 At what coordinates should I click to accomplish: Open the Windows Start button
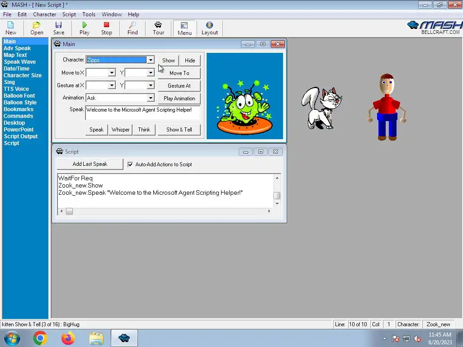[x=12, y=338]
